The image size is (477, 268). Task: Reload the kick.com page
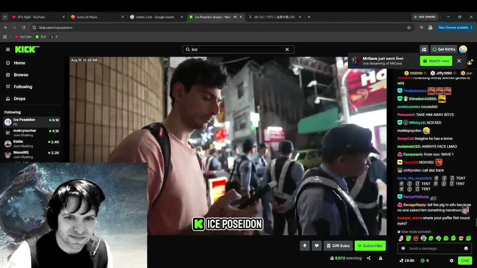(23, 28)
